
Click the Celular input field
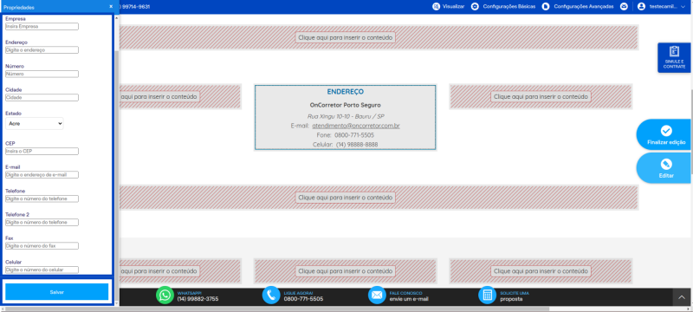(x=42, y=270)
